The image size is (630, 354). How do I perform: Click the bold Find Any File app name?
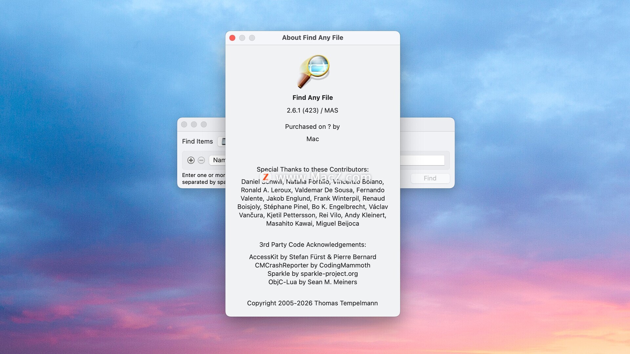pyautogui.click(x=312, y=98)
